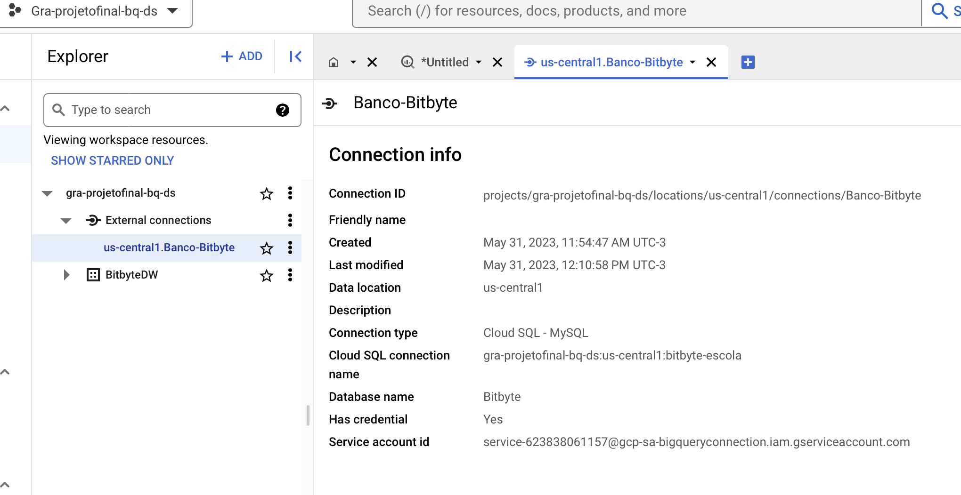
Task: Open the *Untitled tab dropdown arrow
Action: coord(479,62)
